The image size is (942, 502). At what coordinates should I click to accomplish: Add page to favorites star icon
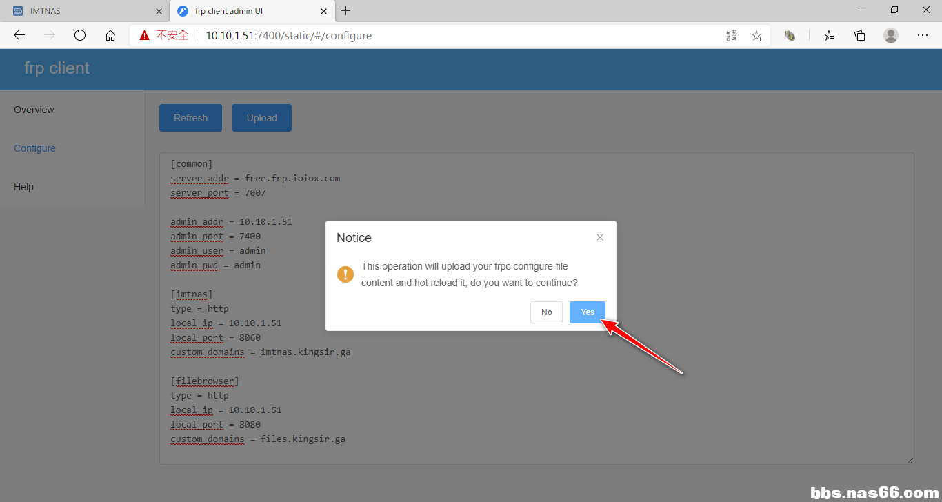[756, 35]
